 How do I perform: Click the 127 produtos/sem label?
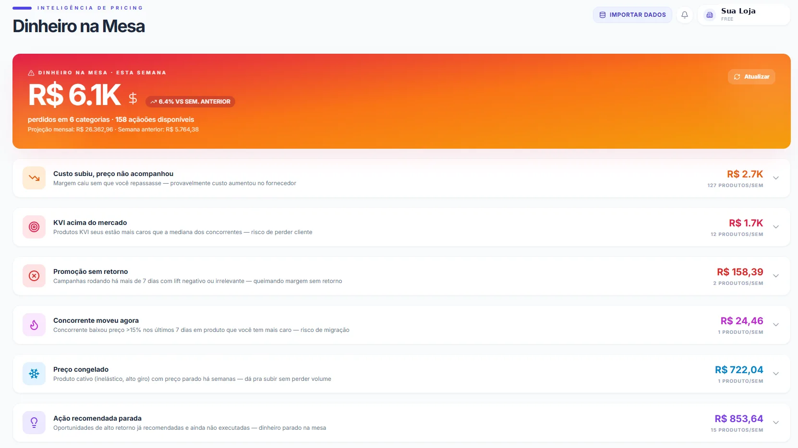pyautogui.click(x=735, y=186)
